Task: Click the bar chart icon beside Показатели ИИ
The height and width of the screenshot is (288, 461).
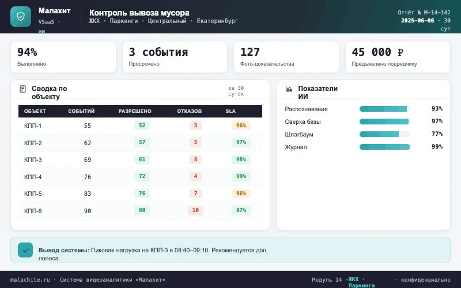Action: point(289,89)
